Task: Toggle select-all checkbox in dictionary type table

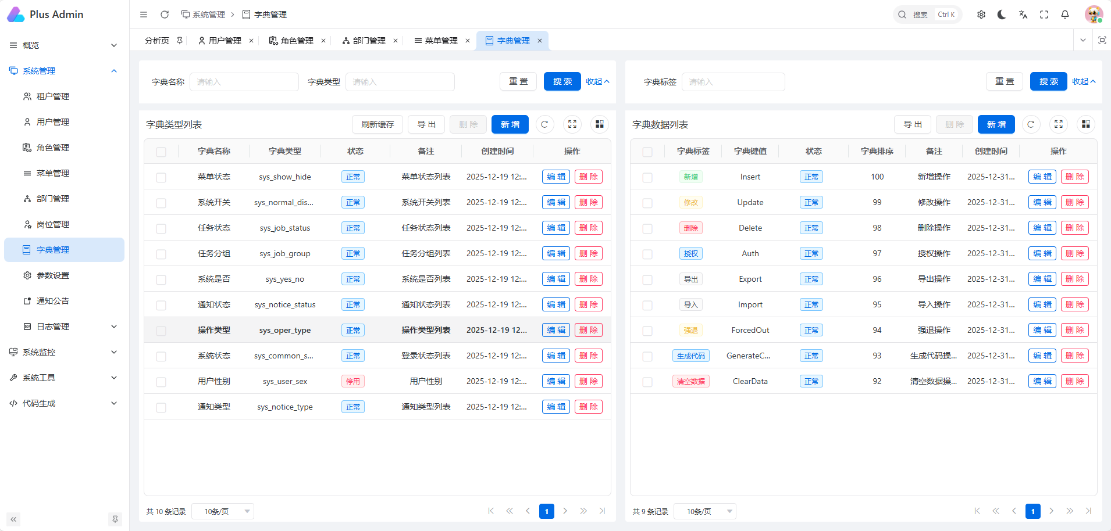Action: (x=161, y=152)
